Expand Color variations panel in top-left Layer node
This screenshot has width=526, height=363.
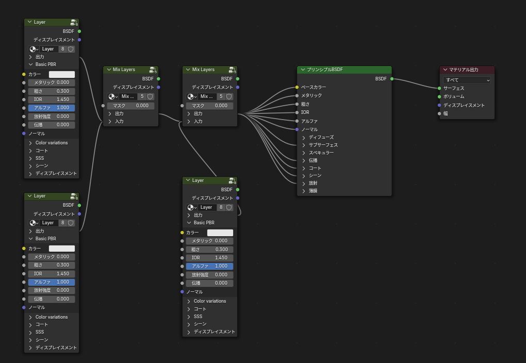[x=30, y=143]
